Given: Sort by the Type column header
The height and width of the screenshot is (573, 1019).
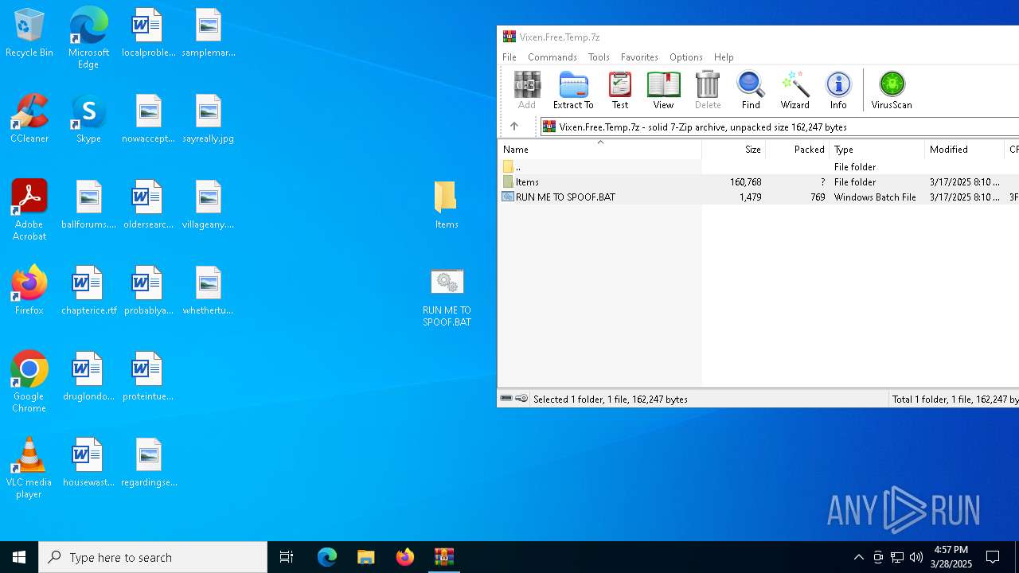Looking at the screenshot, I should (x=876, y=150).
